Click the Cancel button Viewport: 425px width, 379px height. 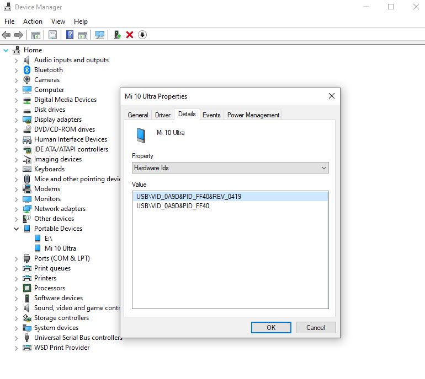pos(316,328)
